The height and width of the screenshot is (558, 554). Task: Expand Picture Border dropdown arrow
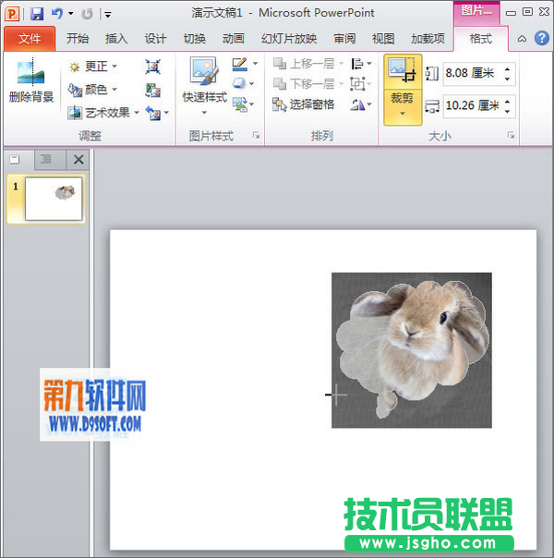point(255,64)
